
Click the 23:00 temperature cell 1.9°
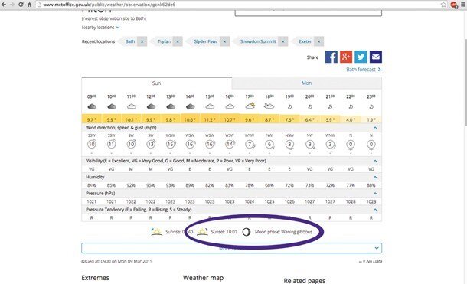pyautogui.click(x=371, y=119)
